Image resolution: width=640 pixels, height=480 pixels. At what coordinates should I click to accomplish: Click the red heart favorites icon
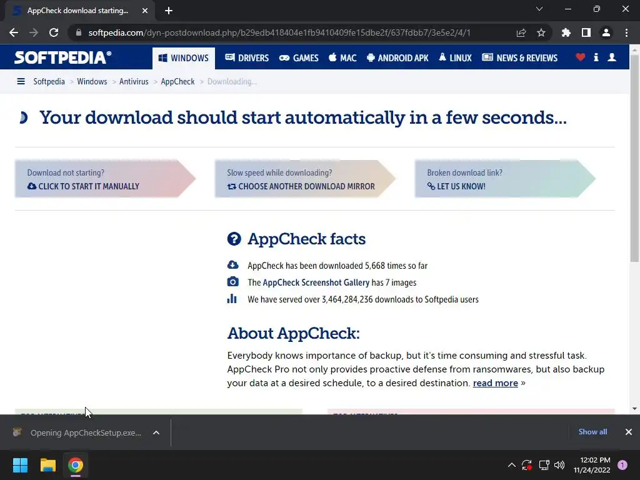pos(581,57)
